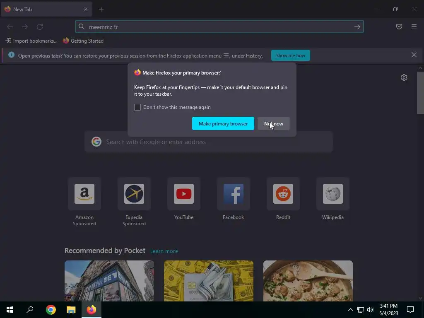Open the Windows Start menu

(10, 310)
